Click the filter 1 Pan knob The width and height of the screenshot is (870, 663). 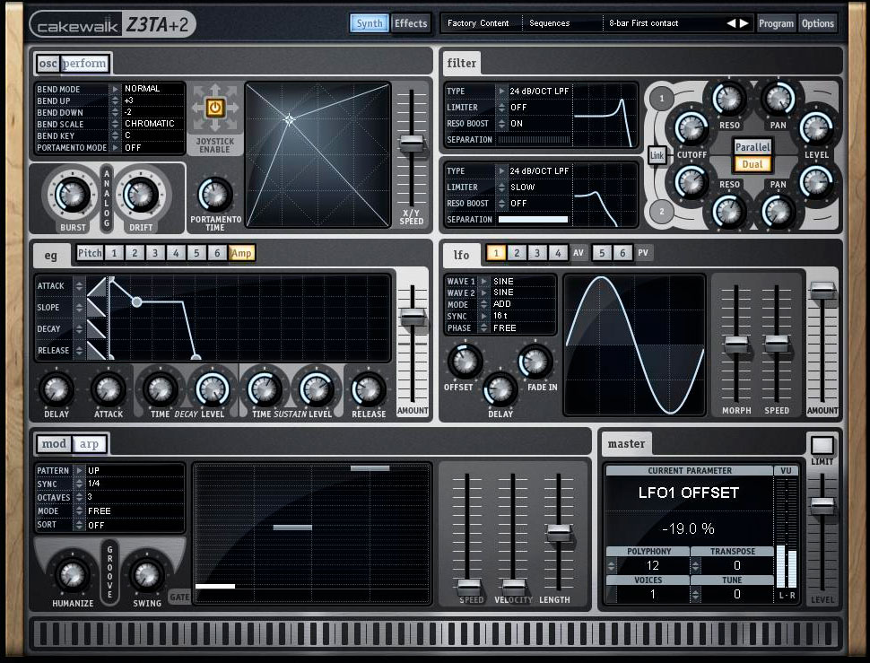click(x=778, y=98)
